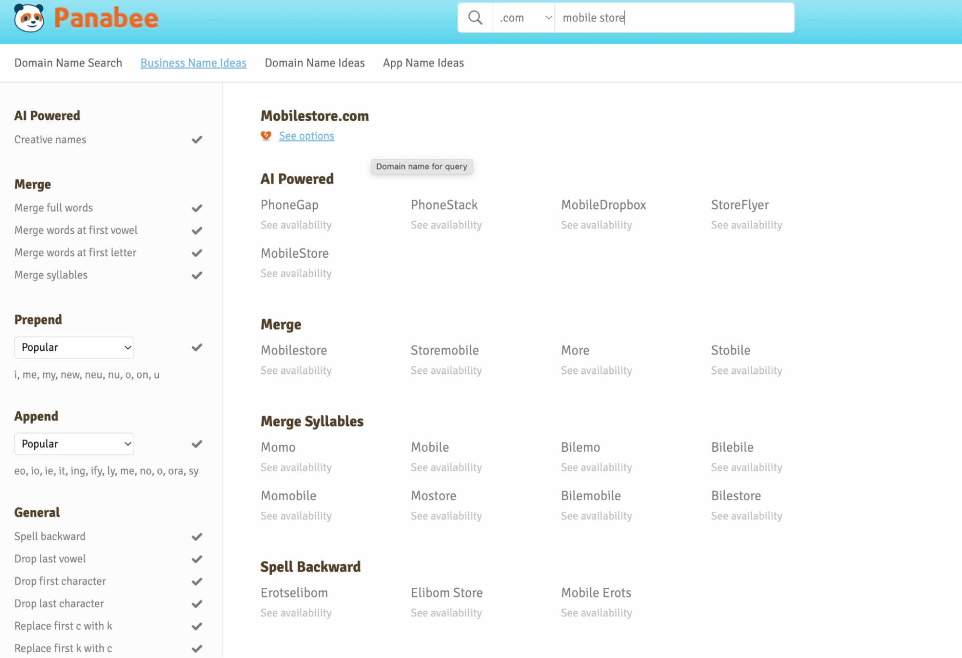Select the Momobile name suggestion
962x658 pixels.
pos(289,496)
